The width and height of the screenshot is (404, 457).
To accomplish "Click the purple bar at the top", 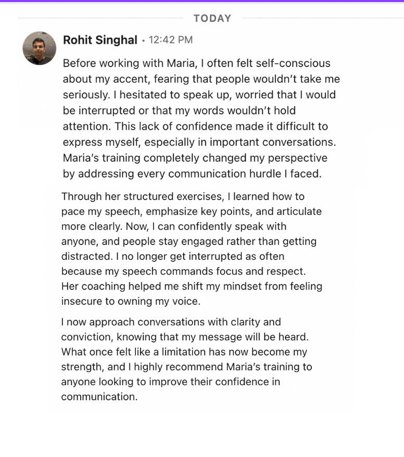I will coord(202,1).
